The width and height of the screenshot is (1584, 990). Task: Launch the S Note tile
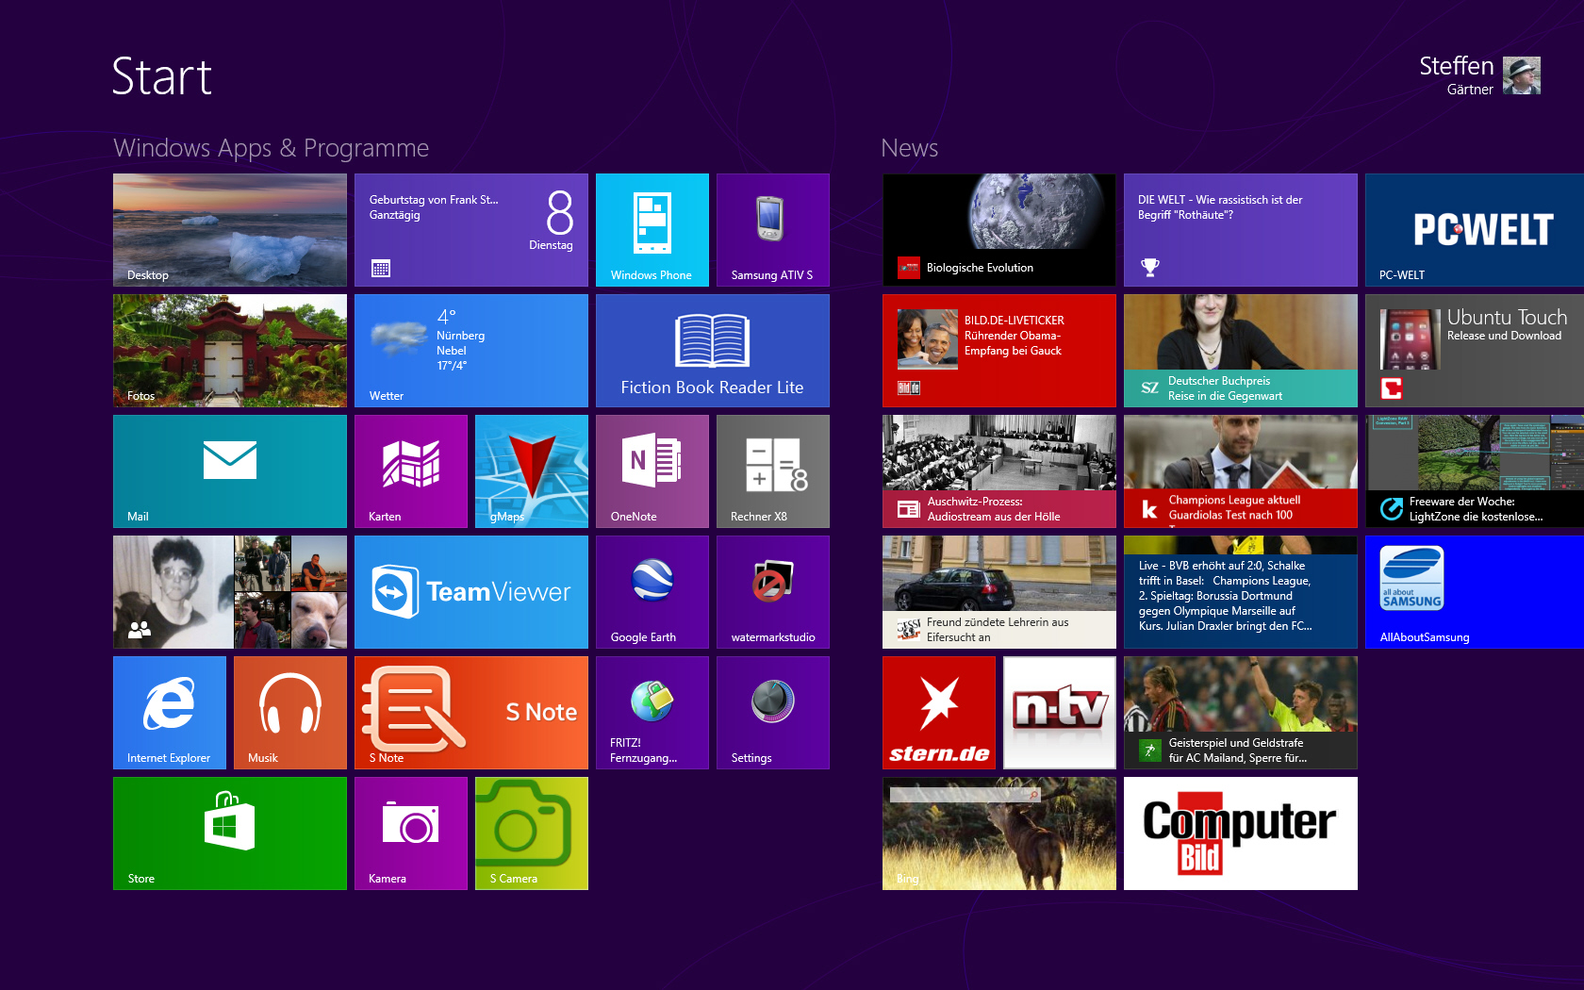(x=471, y=713)
